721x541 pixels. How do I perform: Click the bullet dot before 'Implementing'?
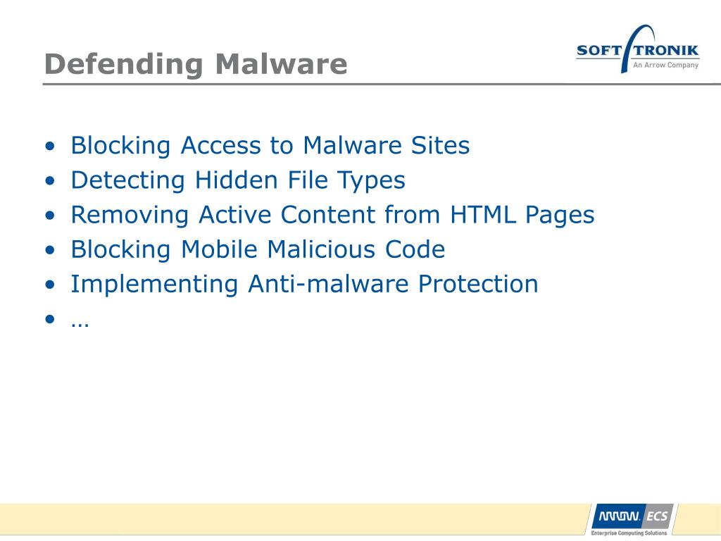click(50, 285)
